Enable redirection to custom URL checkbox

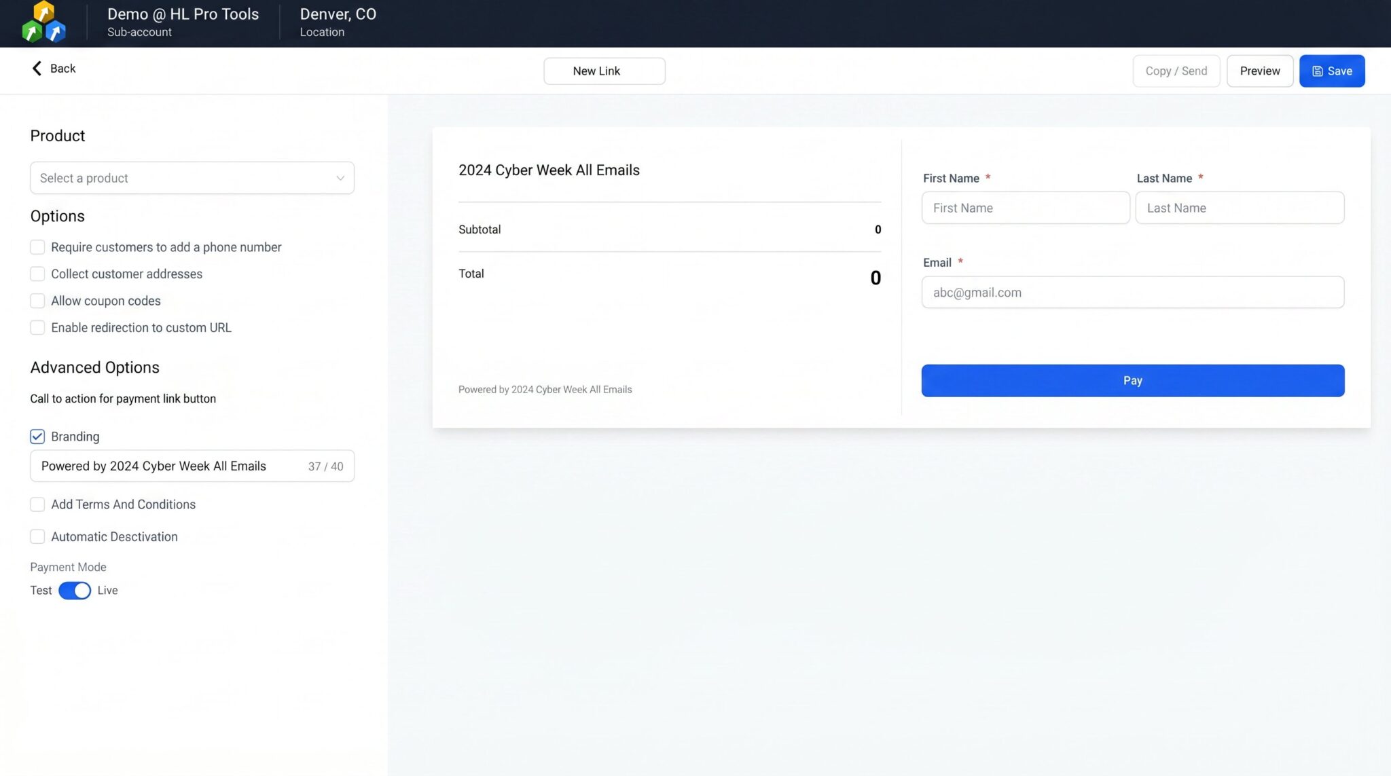click(x=37, y=327)
